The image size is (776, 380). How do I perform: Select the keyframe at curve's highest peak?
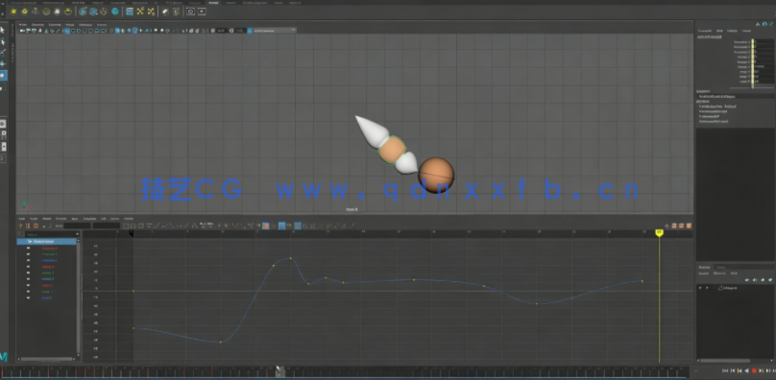[290, 258]
